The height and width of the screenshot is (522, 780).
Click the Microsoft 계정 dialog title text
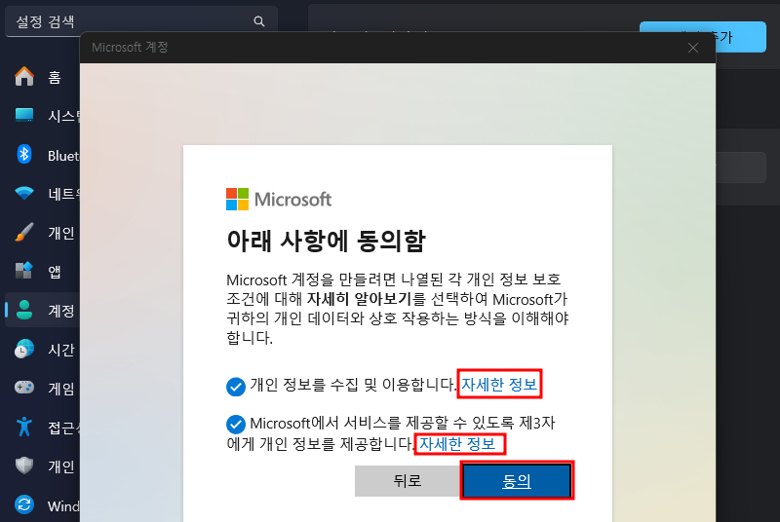[130, 47]
